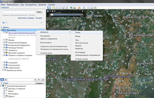Collapse the Метки panel triangle

1,27
